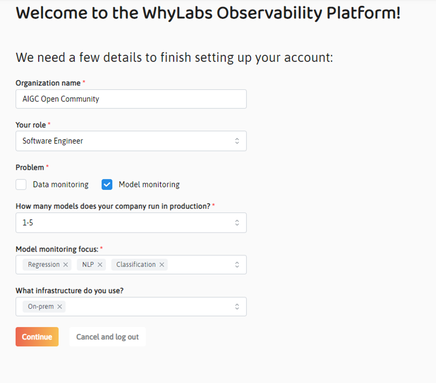This screenshot has height=383, width=436.
Task: Click chevron icon in infrastructure field
Action: click(237, 306)
